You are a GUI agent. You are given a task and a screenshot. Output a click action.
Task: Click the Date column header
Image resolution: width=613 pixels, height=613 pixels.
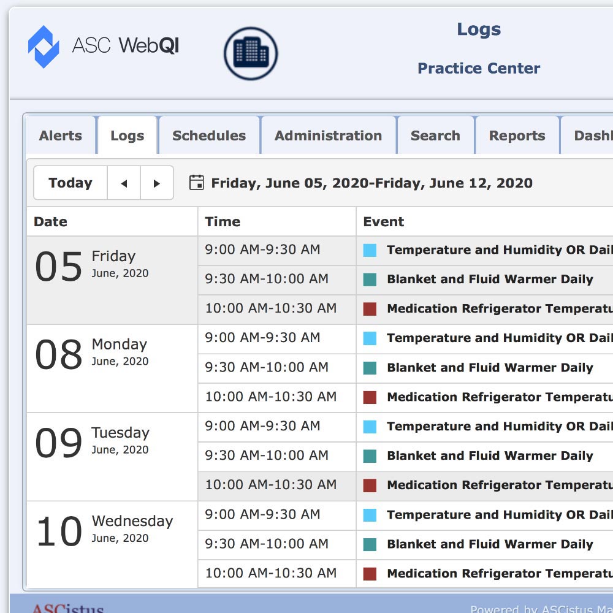pyautogui.click(x=50, y=222)
